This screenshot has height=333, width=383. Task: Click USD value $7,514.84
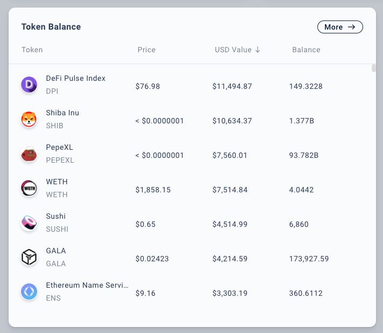pos(230,190)
